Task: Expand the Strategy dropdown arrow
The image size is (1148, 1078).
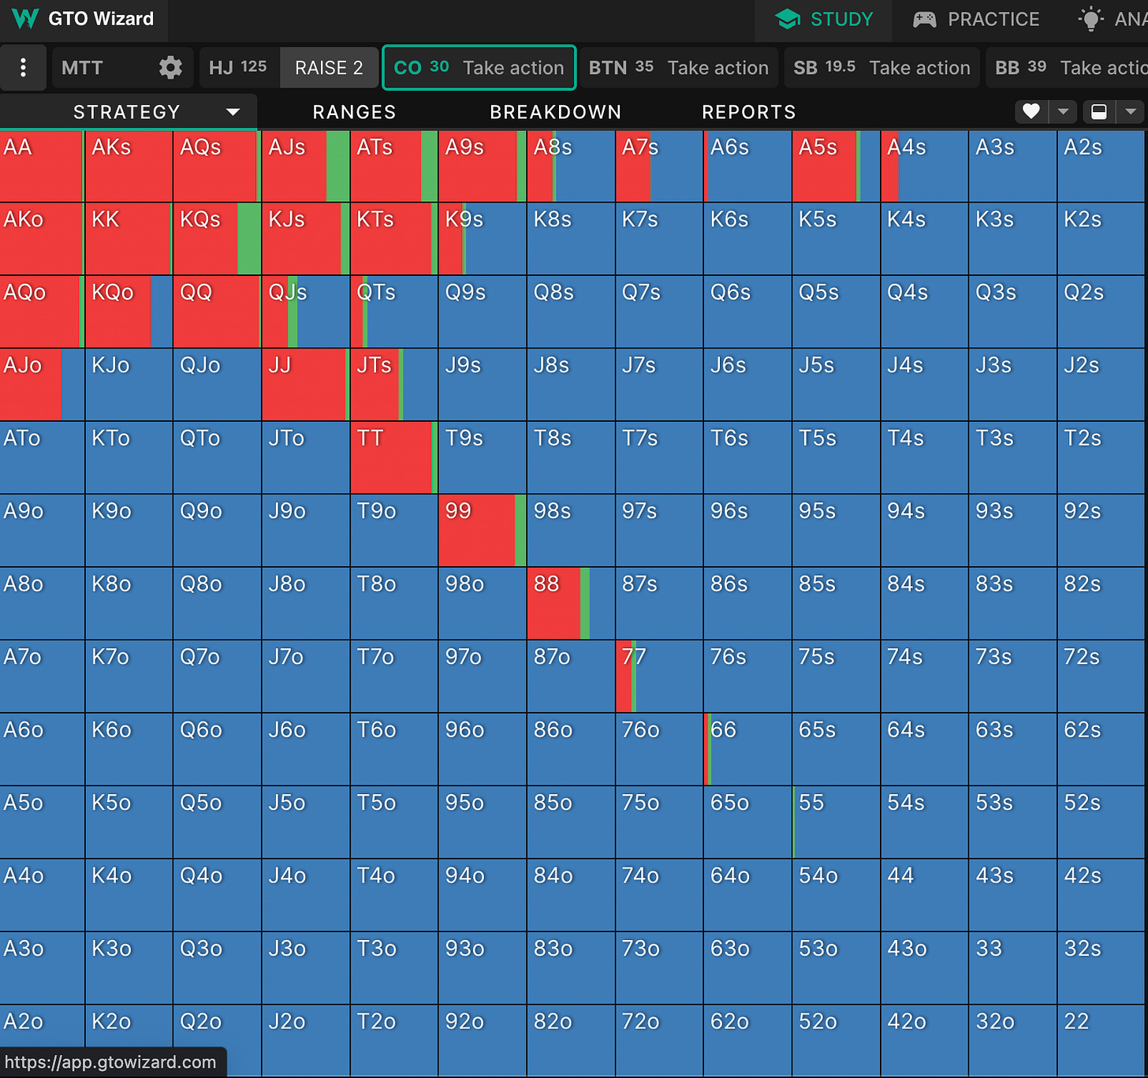Action: 233,112
